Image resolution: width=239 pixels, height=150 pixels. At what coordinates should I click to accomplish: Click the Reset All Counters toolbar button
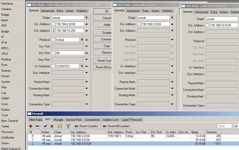click(x=117, y=126)
